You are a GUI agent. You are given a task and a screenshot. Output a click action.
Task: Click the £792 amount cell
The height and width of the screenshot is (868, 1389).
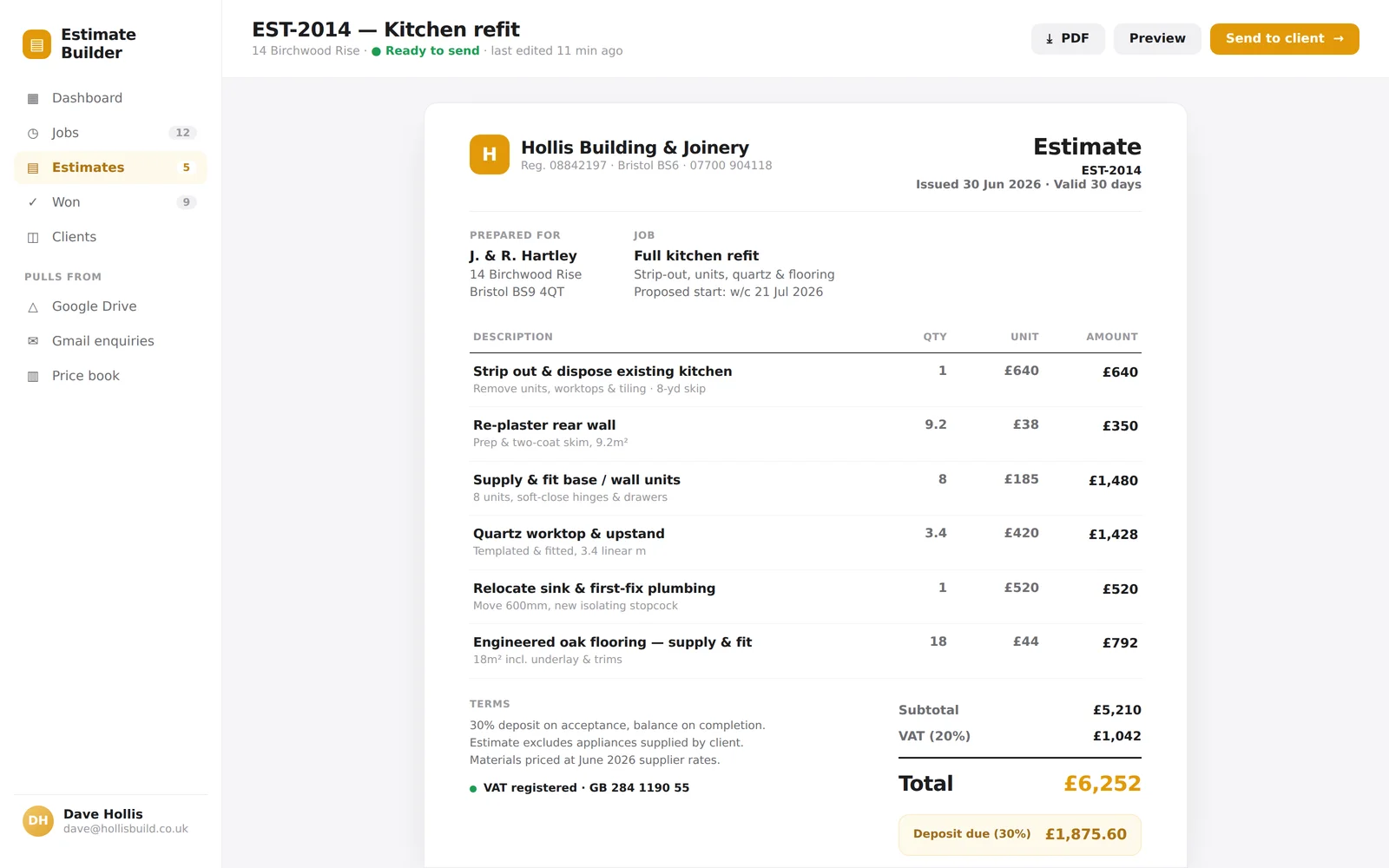[1120, 643]
